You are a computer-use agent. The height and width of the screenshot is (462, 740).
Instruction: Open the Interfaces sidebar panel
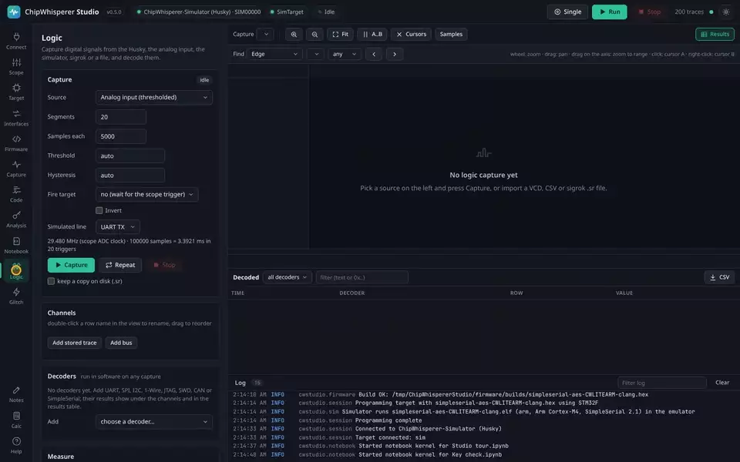click(16, 117)
